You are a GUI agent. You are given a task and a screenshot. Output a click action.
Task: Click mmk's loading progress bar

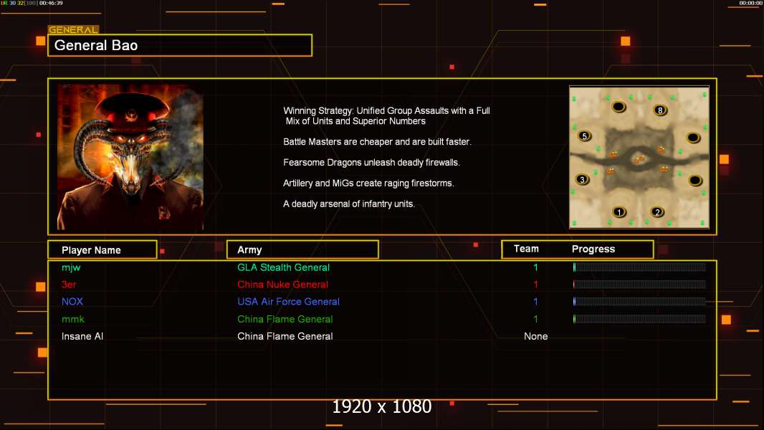point(639,319)
